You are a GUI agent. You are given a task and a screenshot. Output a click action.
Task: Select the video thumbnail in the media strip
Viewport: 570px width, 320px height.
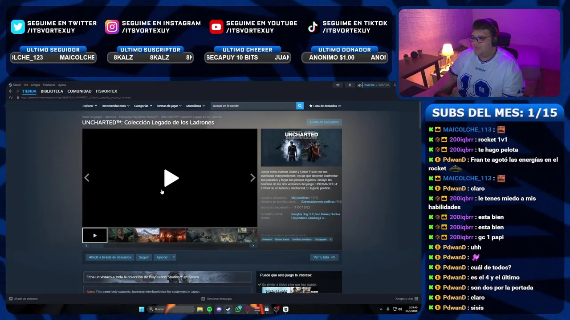(x=95, y=236)
